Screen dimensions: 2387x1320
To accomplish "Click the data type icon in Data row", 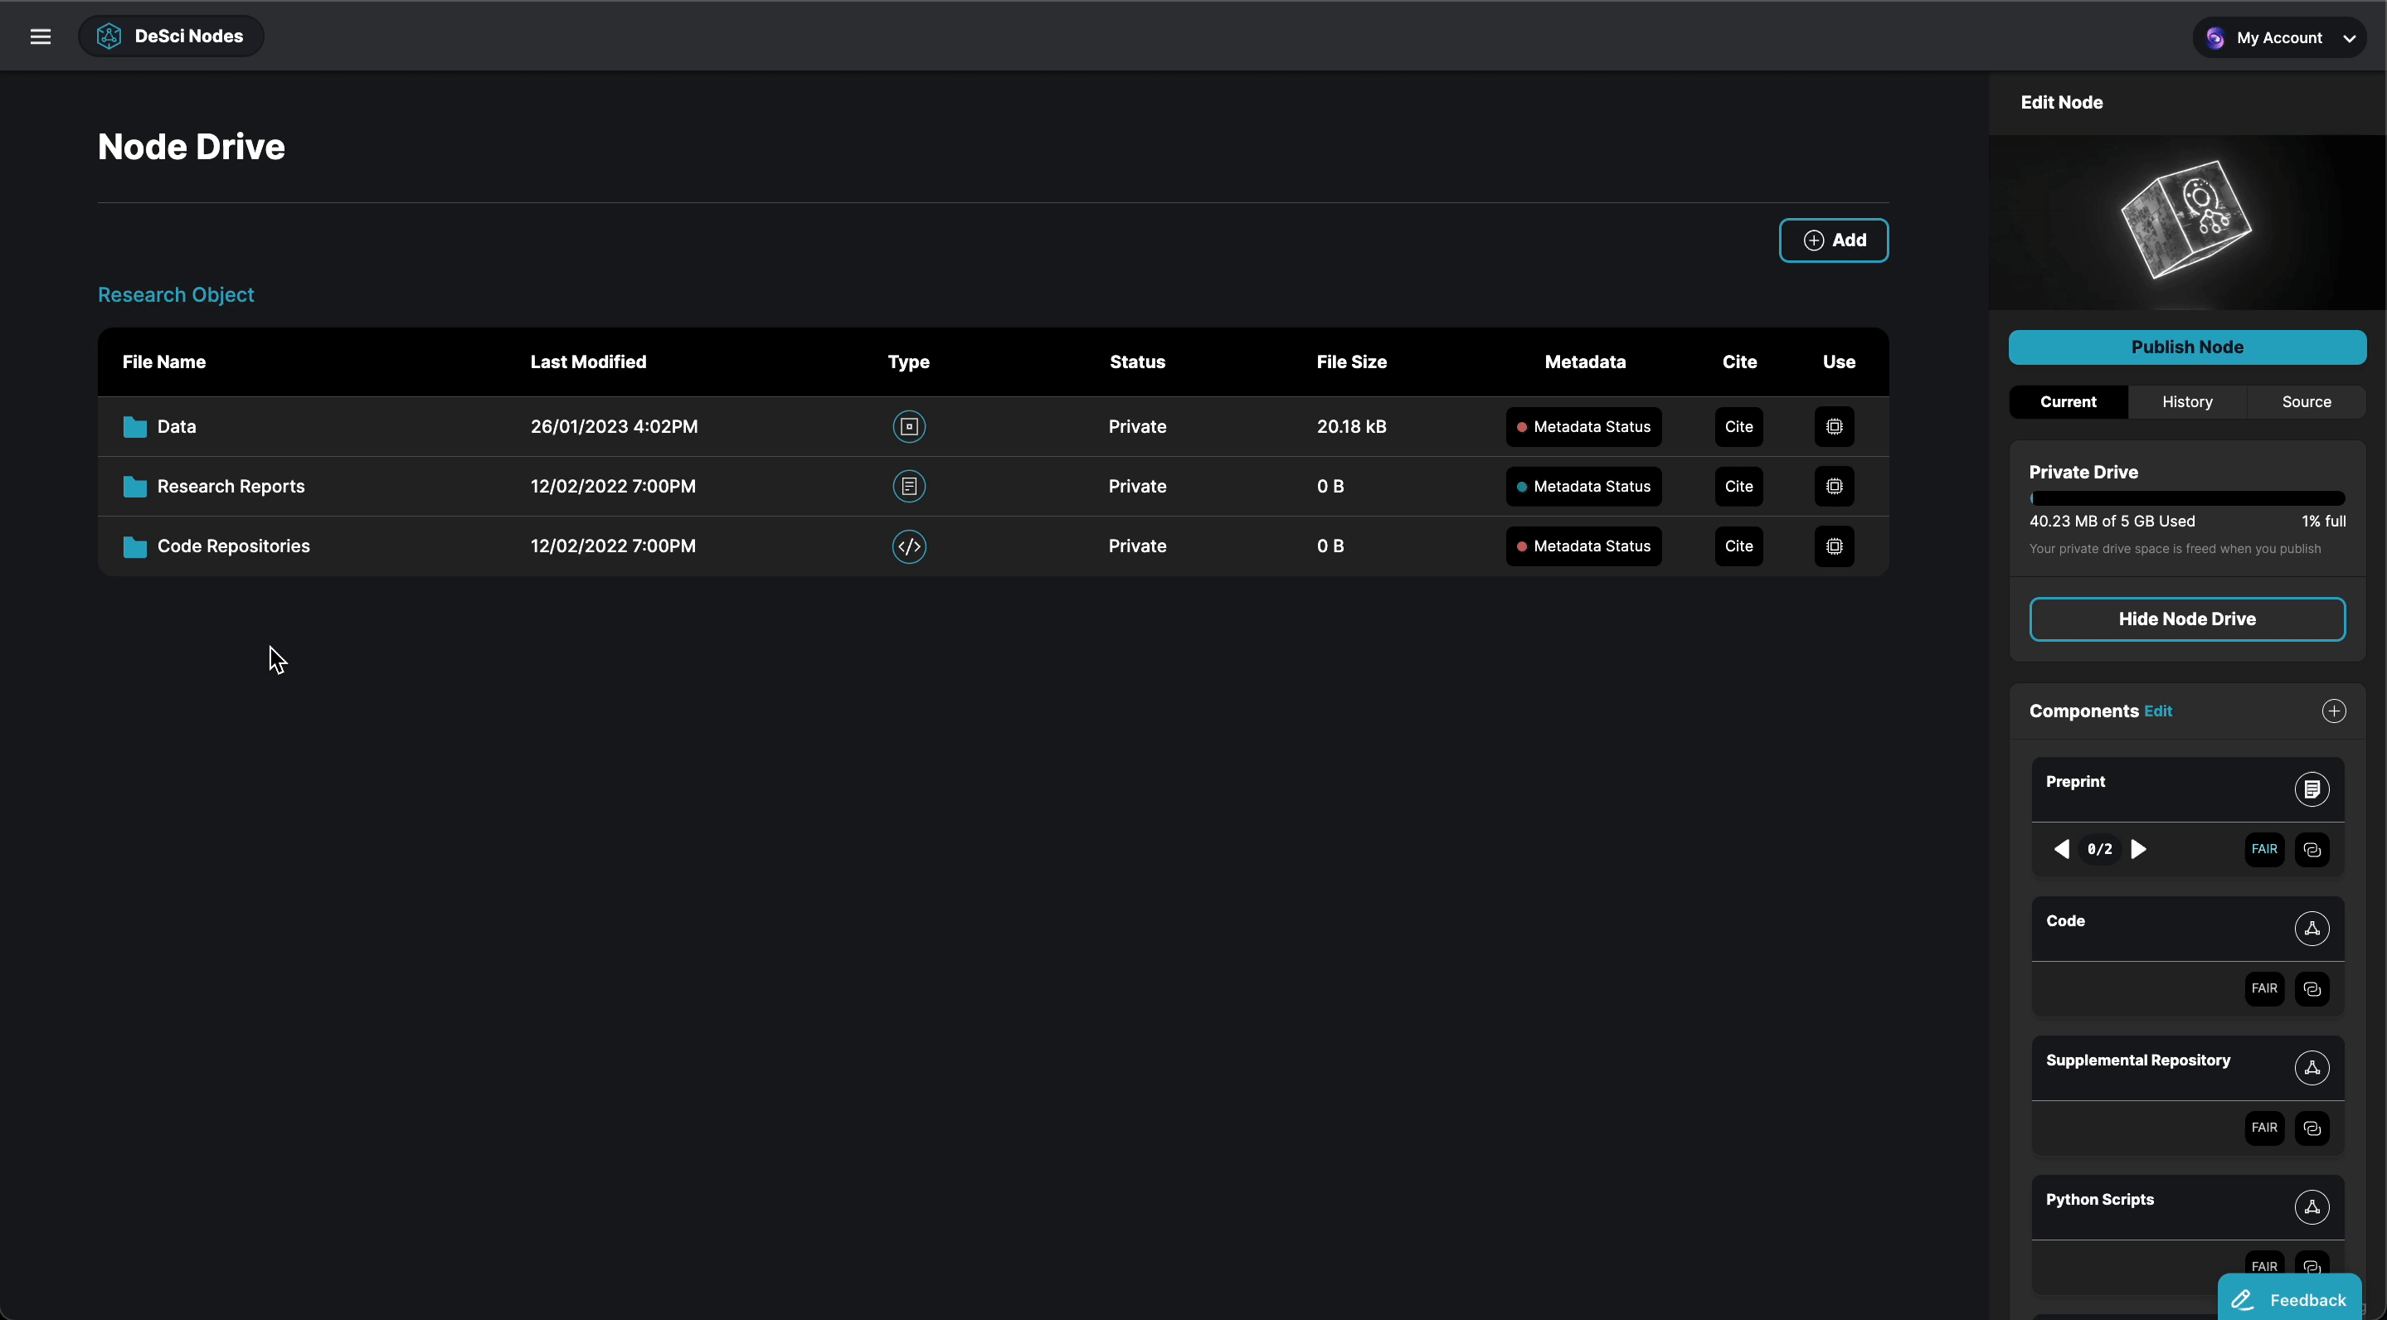I will point(908,427).
